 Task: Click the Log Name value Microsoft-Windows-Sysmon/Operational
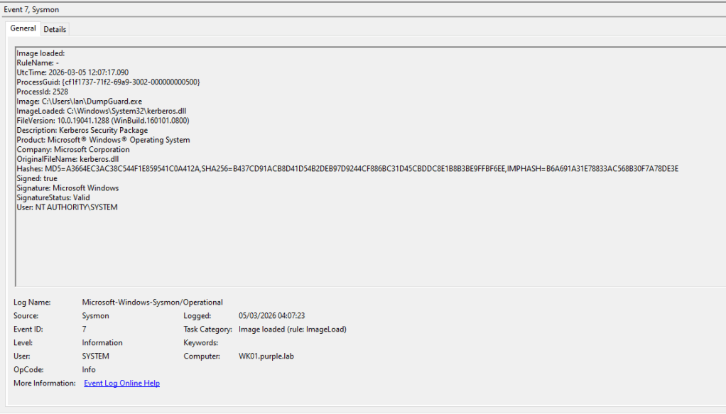click(x=152, y=303)
